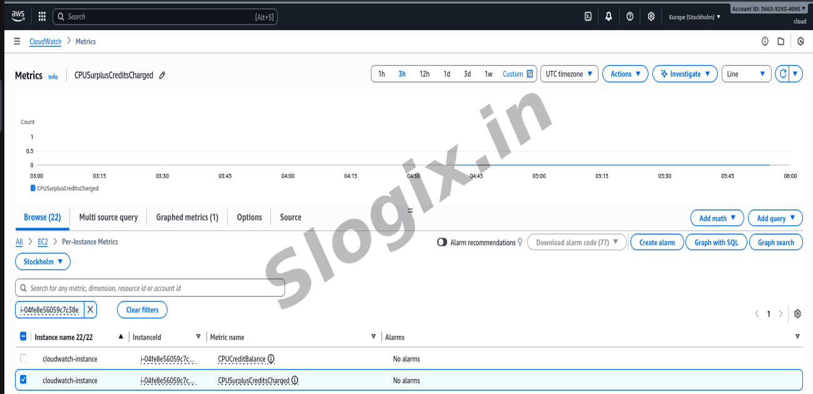Open the AWS services grid menu

(x=42, y=17)
